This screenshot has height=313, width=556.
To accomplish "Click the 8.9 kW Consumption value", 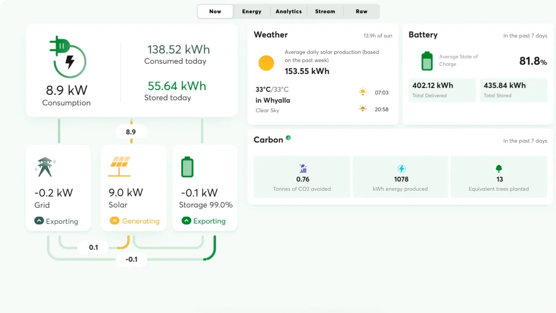I will point(67,90).
